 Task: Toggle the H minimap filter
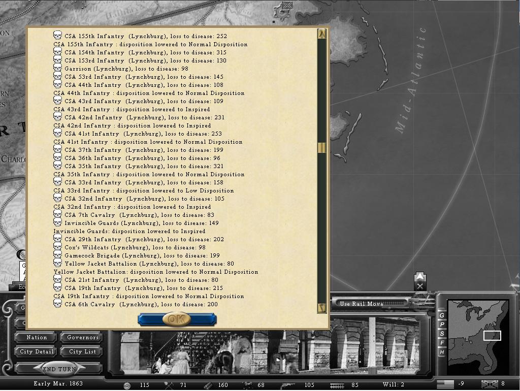pos(442,352)
